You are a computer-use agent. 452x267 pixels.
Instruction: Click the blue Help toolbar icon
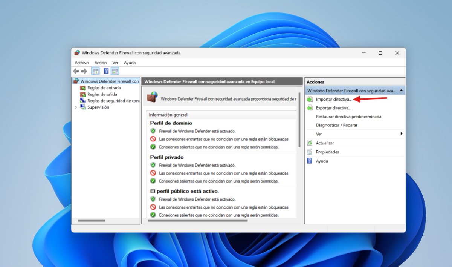click(106, 71)
